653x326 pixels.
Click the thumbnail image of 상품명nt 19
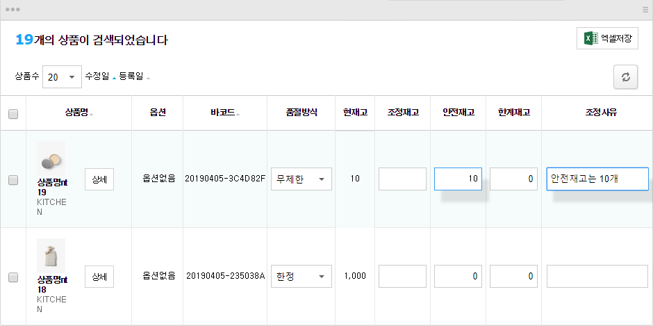51,159
